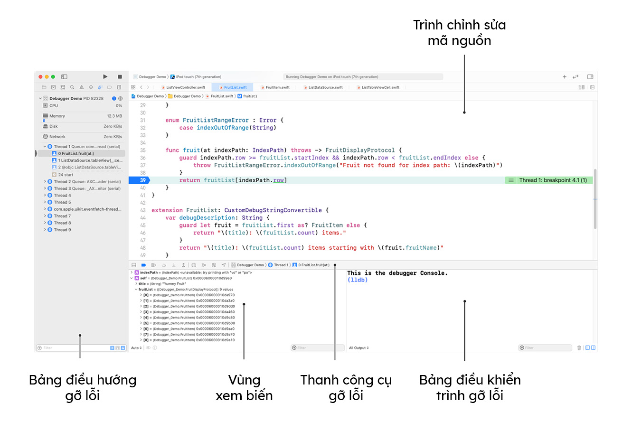Screen dimensions: 632x422
Task: Open the Environment Overrides
Action: [x=214, y=265]
